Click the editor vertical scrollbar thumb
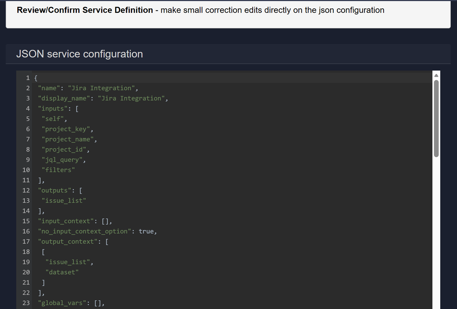This screenshot has height=309, width=457. coord(436,118)
